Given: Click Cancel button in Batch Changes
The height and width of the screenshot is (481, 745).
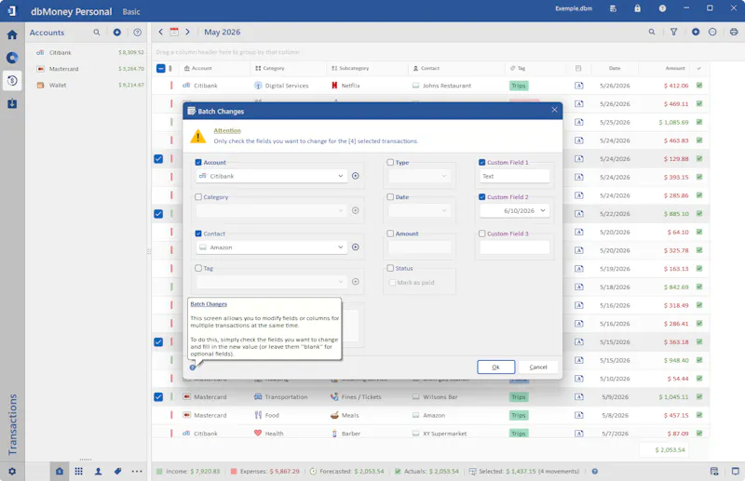Looking at the screenshot, I should pyautogui.click(x=538, y=367).
